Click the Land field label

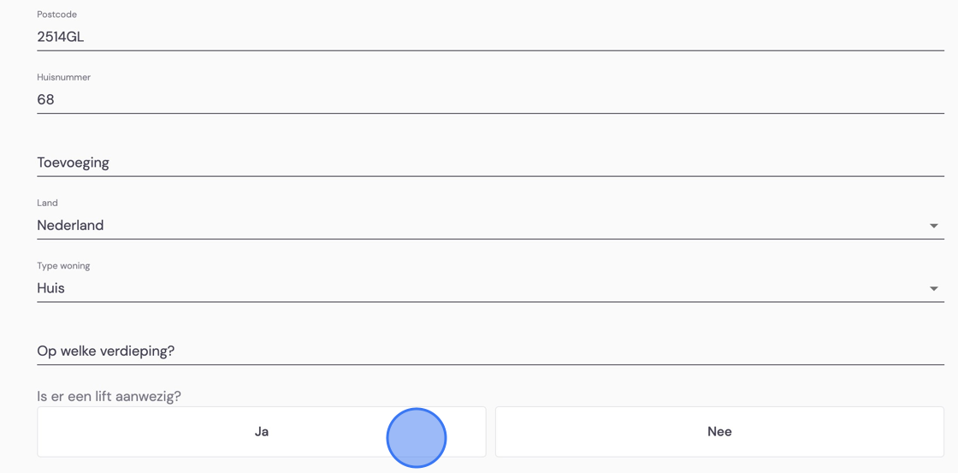point(47,203)
